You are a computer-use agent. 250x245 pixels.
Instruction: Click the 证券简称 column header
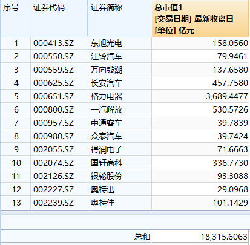coord(120,18)
